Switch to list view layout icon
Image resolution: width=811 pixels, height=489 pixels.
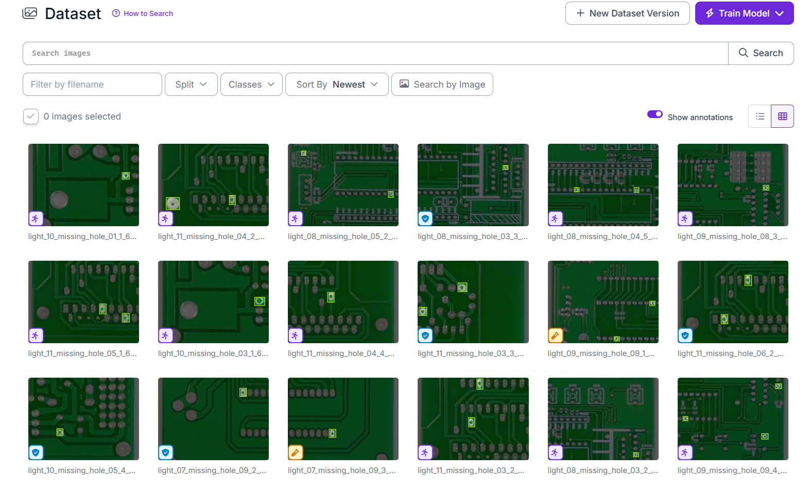760,116
